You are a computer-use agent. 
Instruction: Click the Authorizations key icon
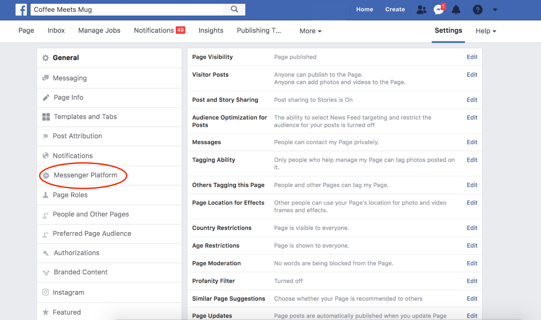pyautogui.click(x=46, y=253)
